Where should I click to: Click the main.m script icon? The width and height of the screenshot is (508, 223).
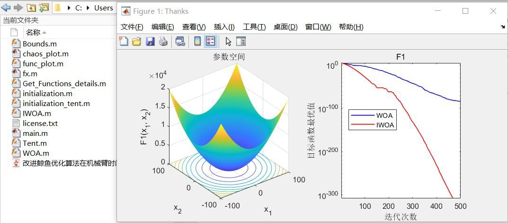click(16, 133)
